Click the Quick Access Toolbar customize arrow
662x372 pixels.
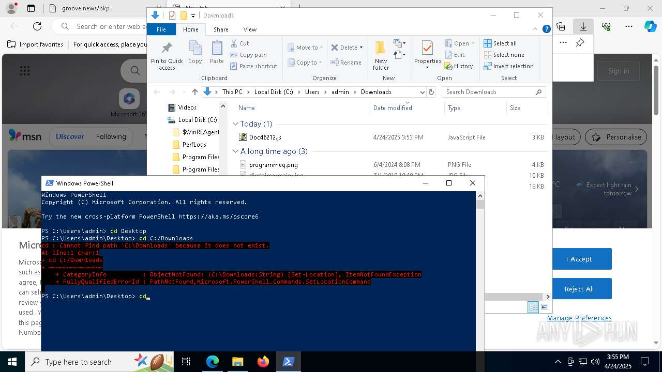[193, 16]
